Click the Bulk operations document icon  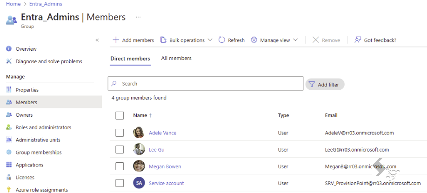[163, 40]
